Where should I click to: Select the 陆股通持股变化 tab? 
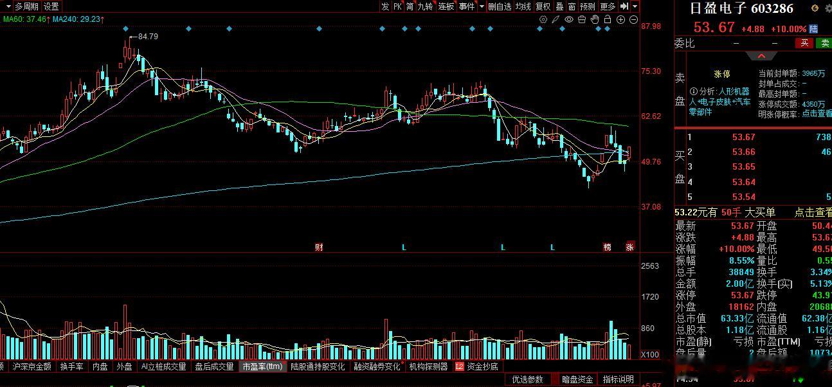(318, 366)
